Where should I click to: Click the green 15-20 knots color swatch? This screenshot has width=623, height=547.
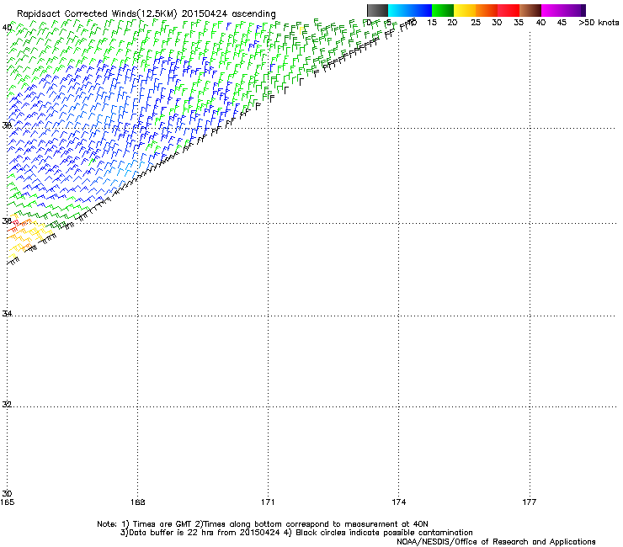[443, 10]
